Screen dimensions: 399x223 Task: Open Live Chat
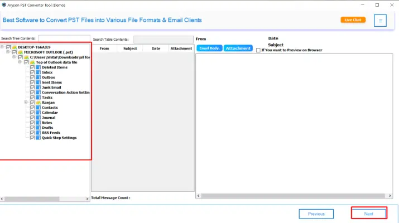[x=353, y=20]
